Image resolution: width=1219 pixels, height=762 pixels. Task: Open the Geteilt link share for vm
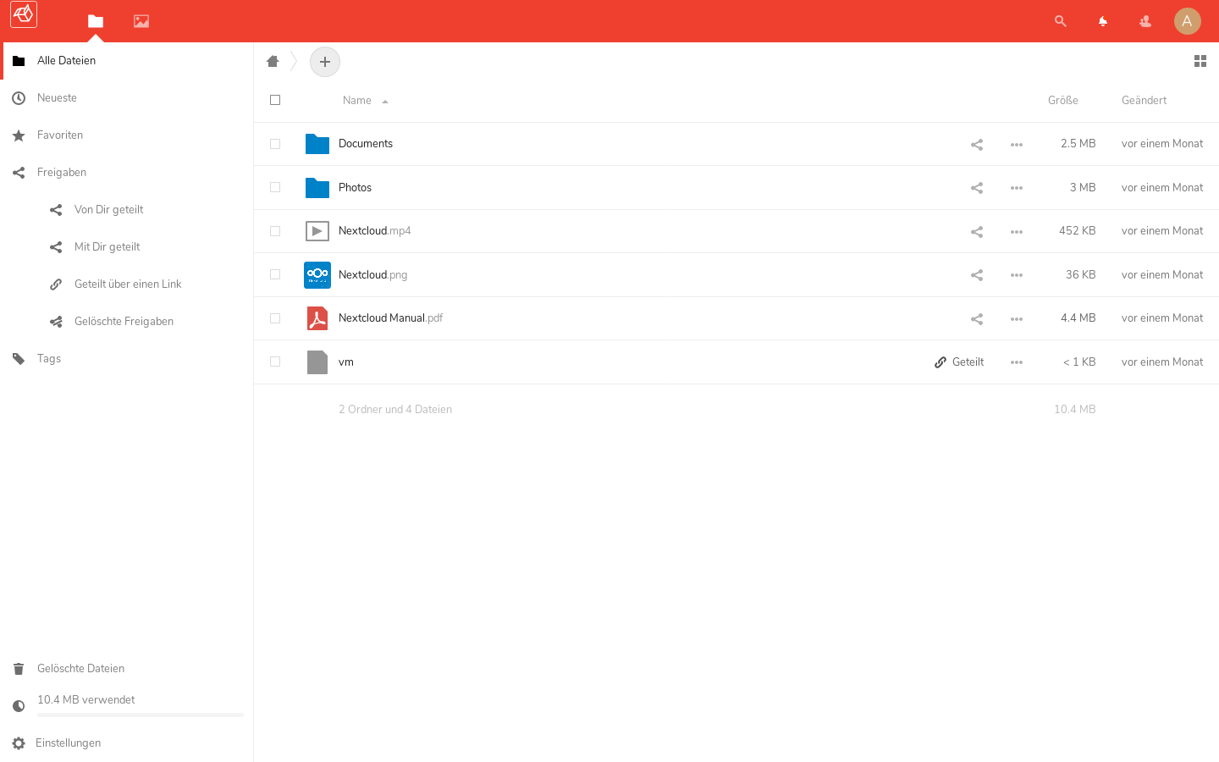[959, 362]
